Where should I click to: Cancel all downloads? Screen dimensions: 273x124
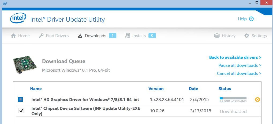tap(239, 73)
